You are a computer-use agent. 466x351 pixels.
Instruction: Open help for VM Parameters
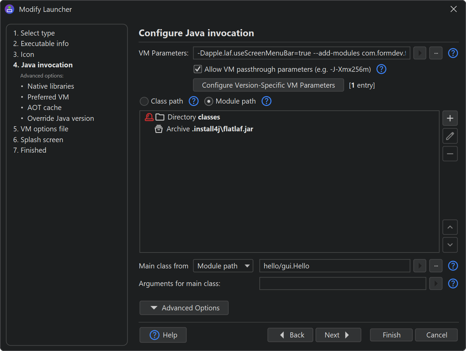[453, 53]
